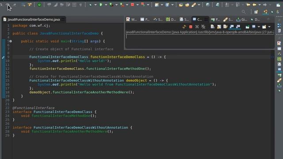Screen dimensions: 283x159
Task: Remove launch with the Console single X icon
Action: click(197, 27)
